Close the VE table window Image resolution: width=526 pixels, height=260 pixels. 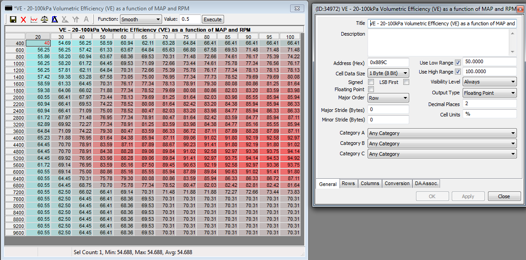297,9
